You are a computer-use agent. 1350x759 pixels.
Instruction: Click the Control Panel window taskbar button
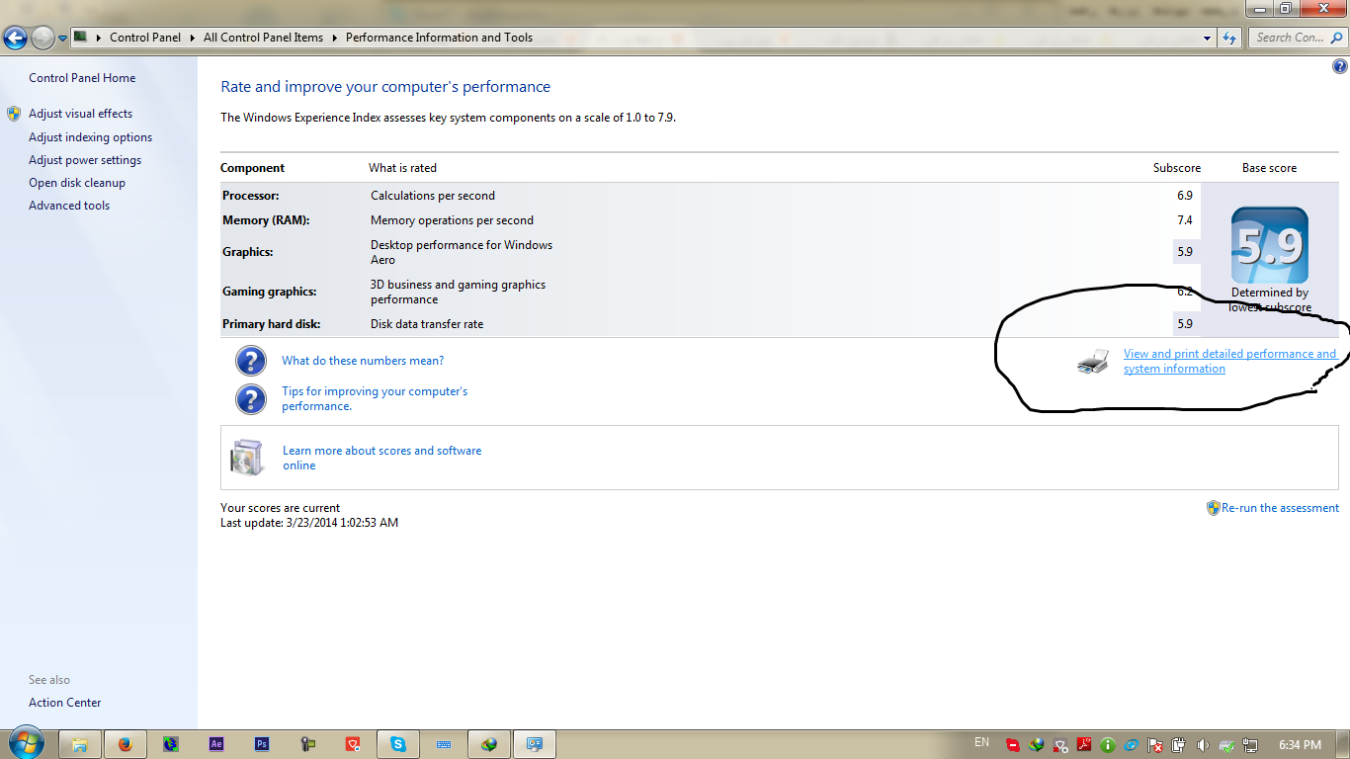pos(535,744)
